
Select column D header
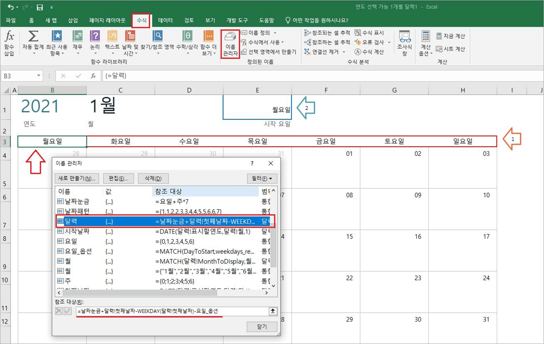pyautogui.click(x=189, y=90)
